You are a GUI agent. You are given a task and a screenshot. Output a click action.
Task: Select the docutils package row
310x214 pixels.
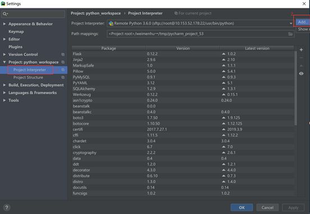tap(183, 188)
